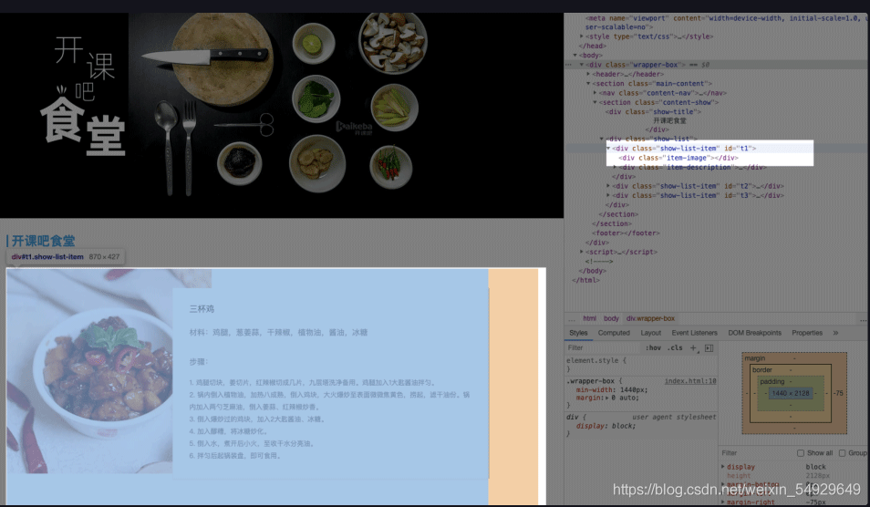Expand the margin shorthand triangle in Styles
The image size is (870, 507).
pos(606,398)
